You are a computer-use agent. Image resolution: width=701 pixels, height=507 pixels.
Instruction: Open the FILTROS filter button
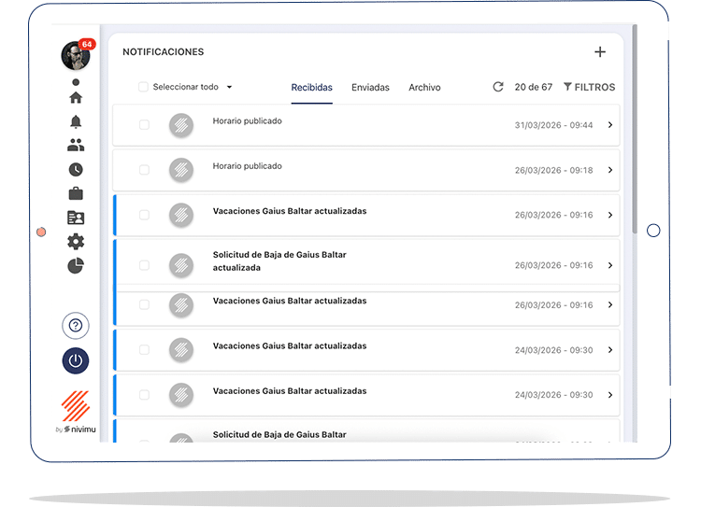coord(589,87)
